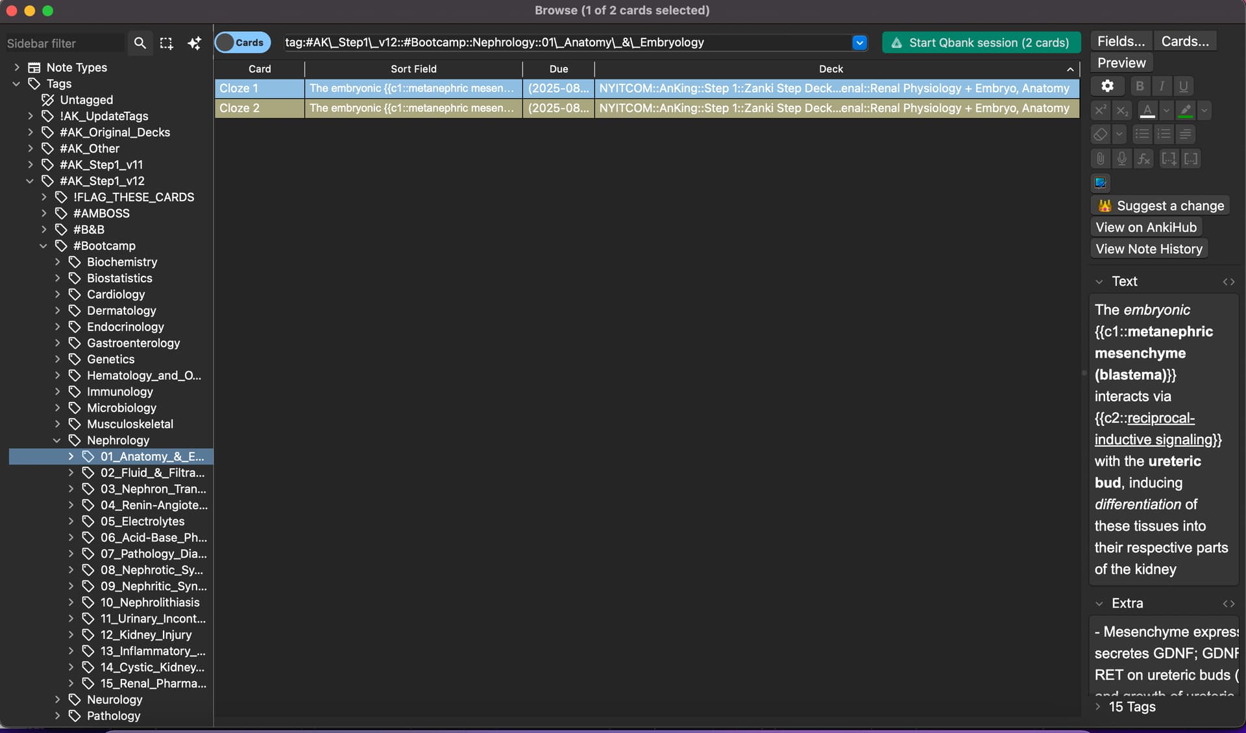Click the Start Qbank session button
The image size is (1246, 733).
coord(981,43)
